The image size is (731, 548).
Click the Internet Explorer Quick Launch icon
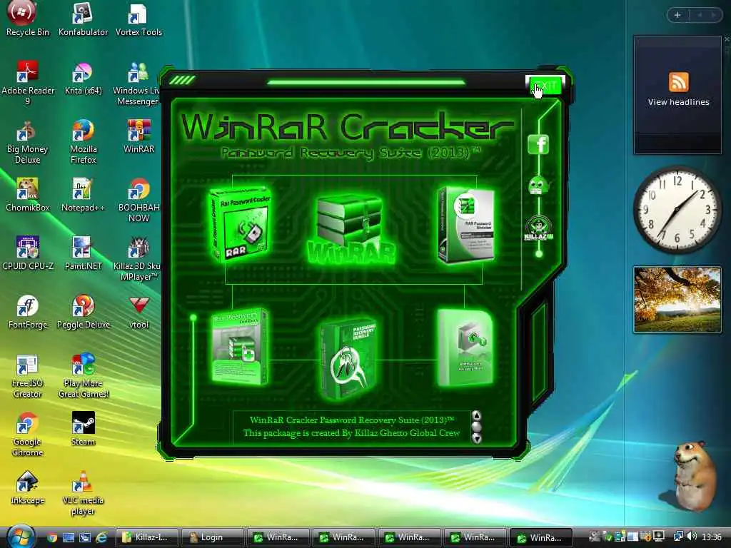(101, 538)
